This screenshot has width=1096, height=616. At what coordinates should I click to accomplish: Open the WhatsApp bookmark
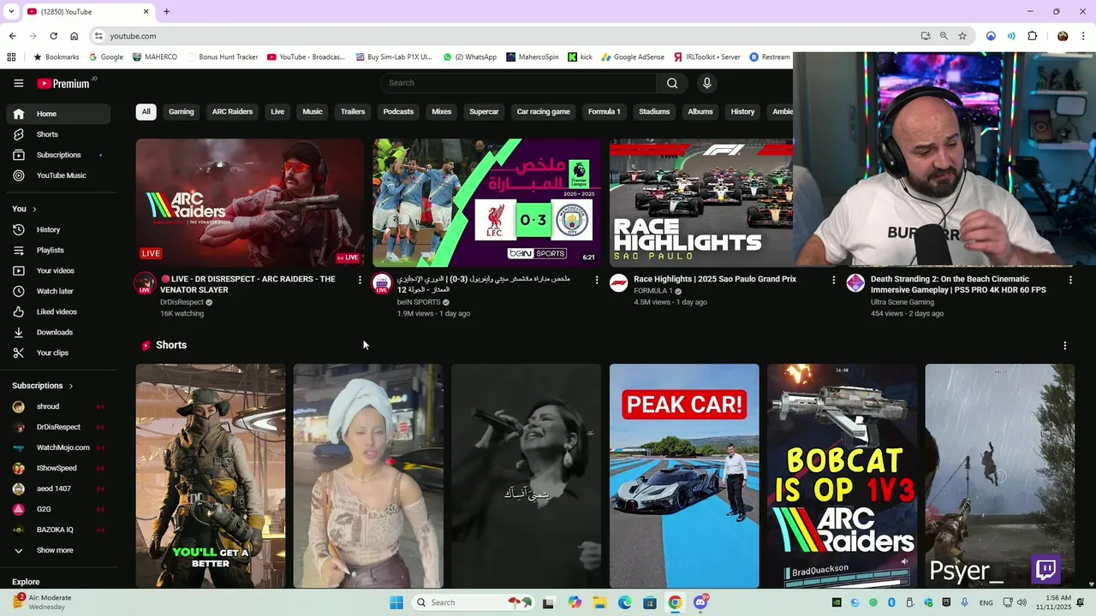pos(469,57)
